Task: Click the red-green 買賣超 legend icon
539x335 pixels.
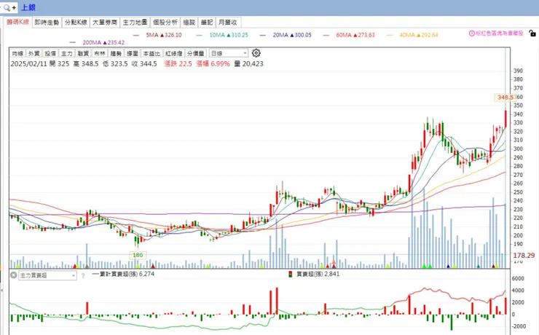Action: click(291, 274)
